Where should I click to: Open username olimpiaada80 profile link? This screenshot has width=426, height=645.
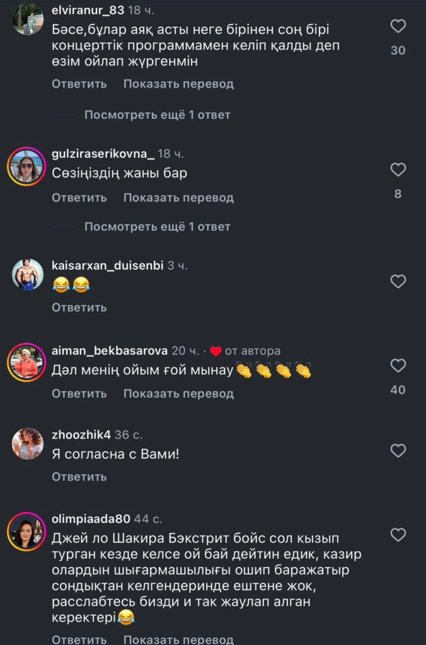(x=91, y=519)
